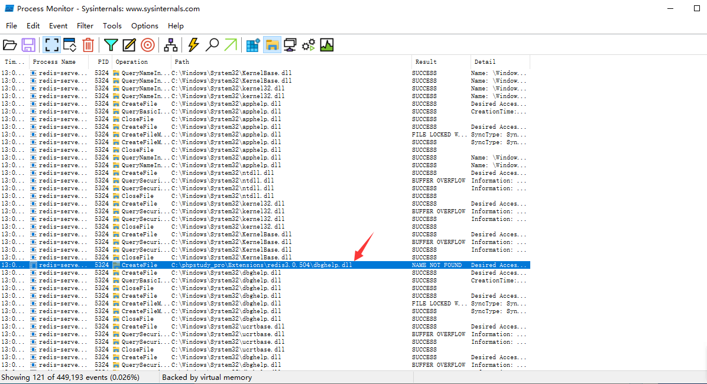Click the Result column header
Image resolution: width=707 pixels, height=384 pixels.
click(440, 62)
